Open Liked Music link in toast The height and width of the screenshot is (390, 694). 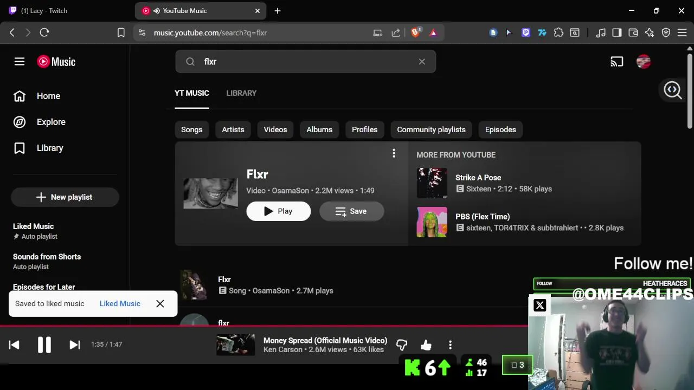point(120,304)
